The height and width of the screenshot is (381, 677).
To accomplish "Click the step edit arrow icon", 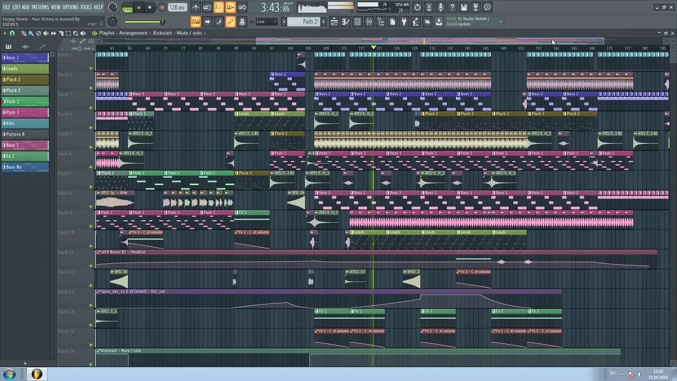I will tap(207, 22).
